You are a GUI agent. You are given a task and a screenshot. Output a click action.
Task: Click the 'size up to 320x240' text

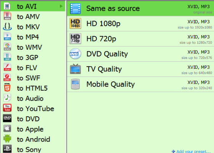[197, 88]
